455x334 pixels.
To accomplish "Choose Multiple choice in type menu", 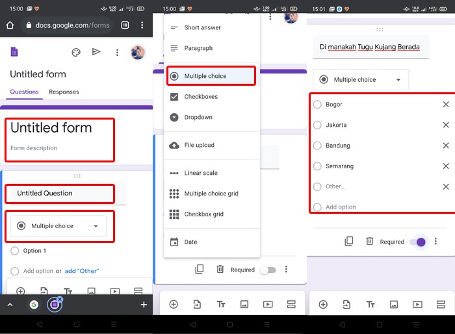I will (x=211, y=76).
